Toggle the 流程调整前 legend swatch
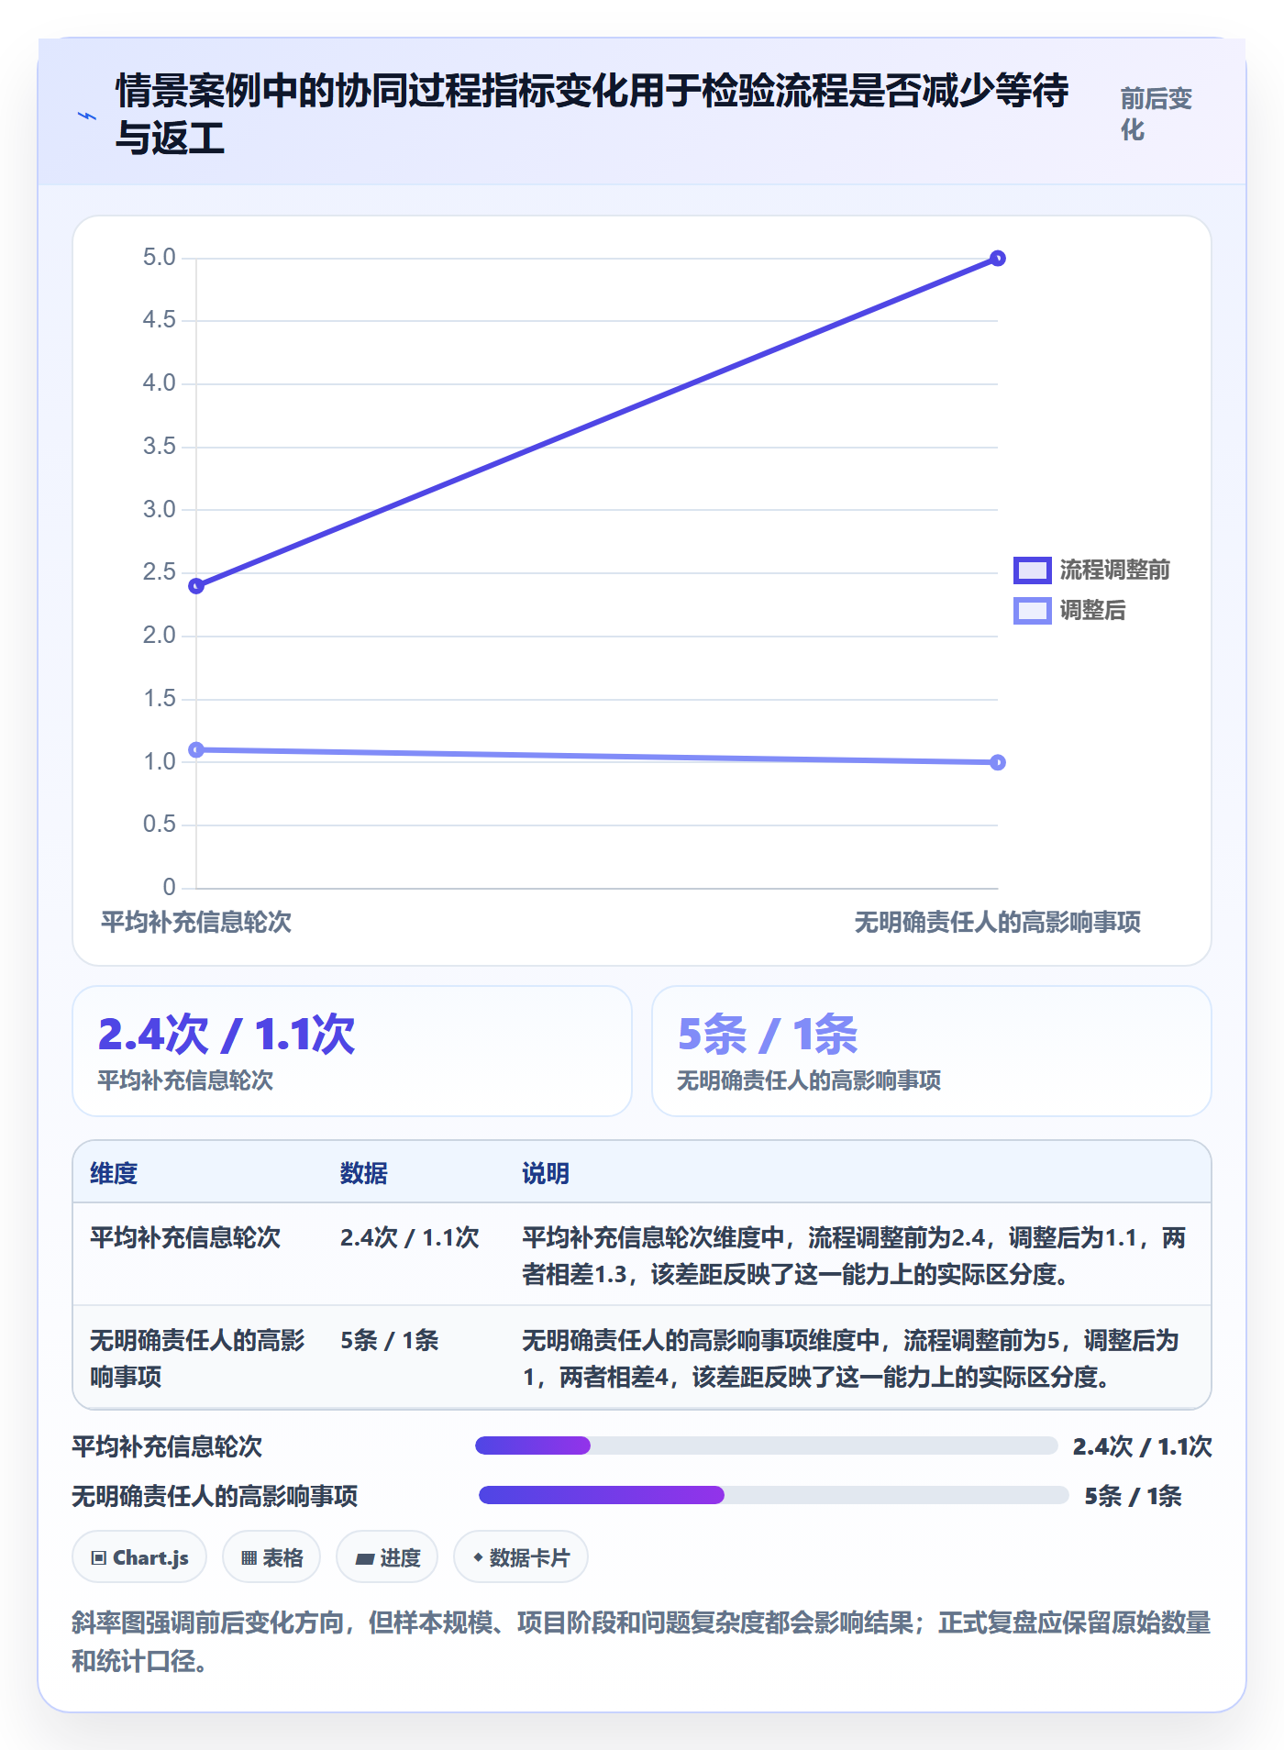Screen dimensions: 1284x1750 click(x=1032, y=570)
